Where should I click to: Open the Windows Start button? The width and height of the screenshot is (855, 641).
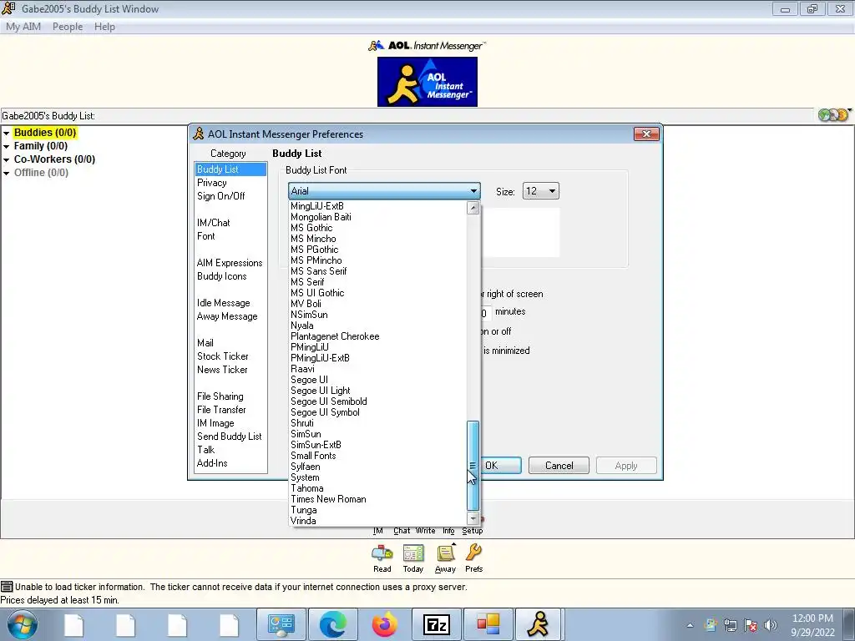pyautogui.click(x=23, y=624)
